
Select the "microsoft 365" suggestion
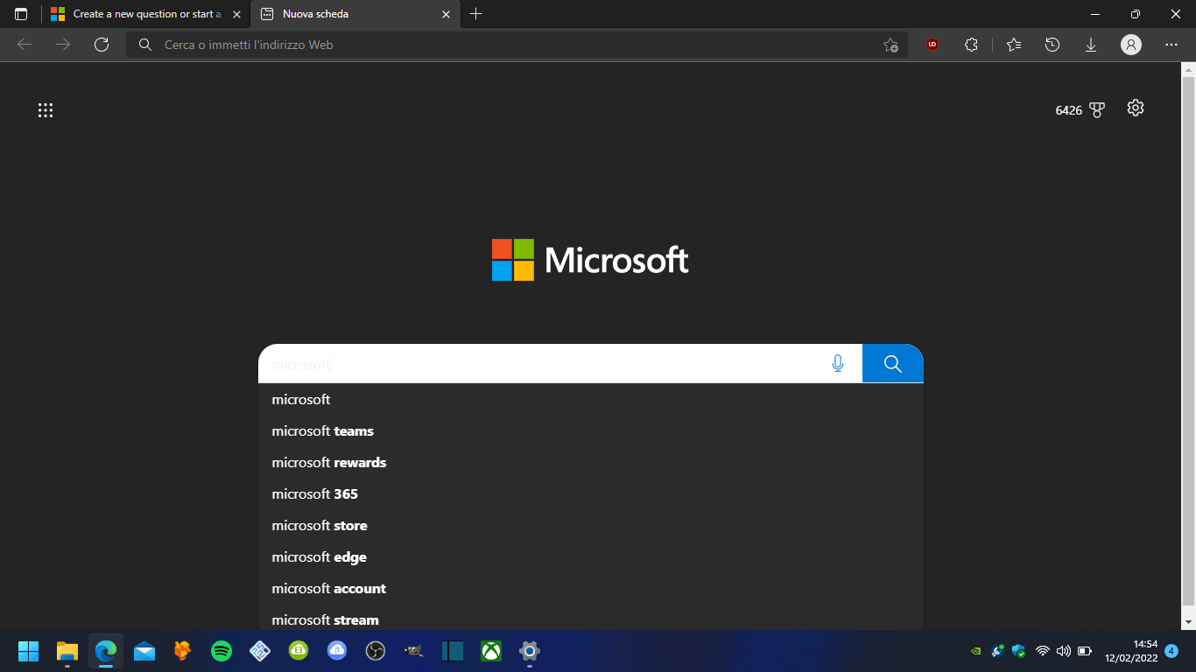591,494
